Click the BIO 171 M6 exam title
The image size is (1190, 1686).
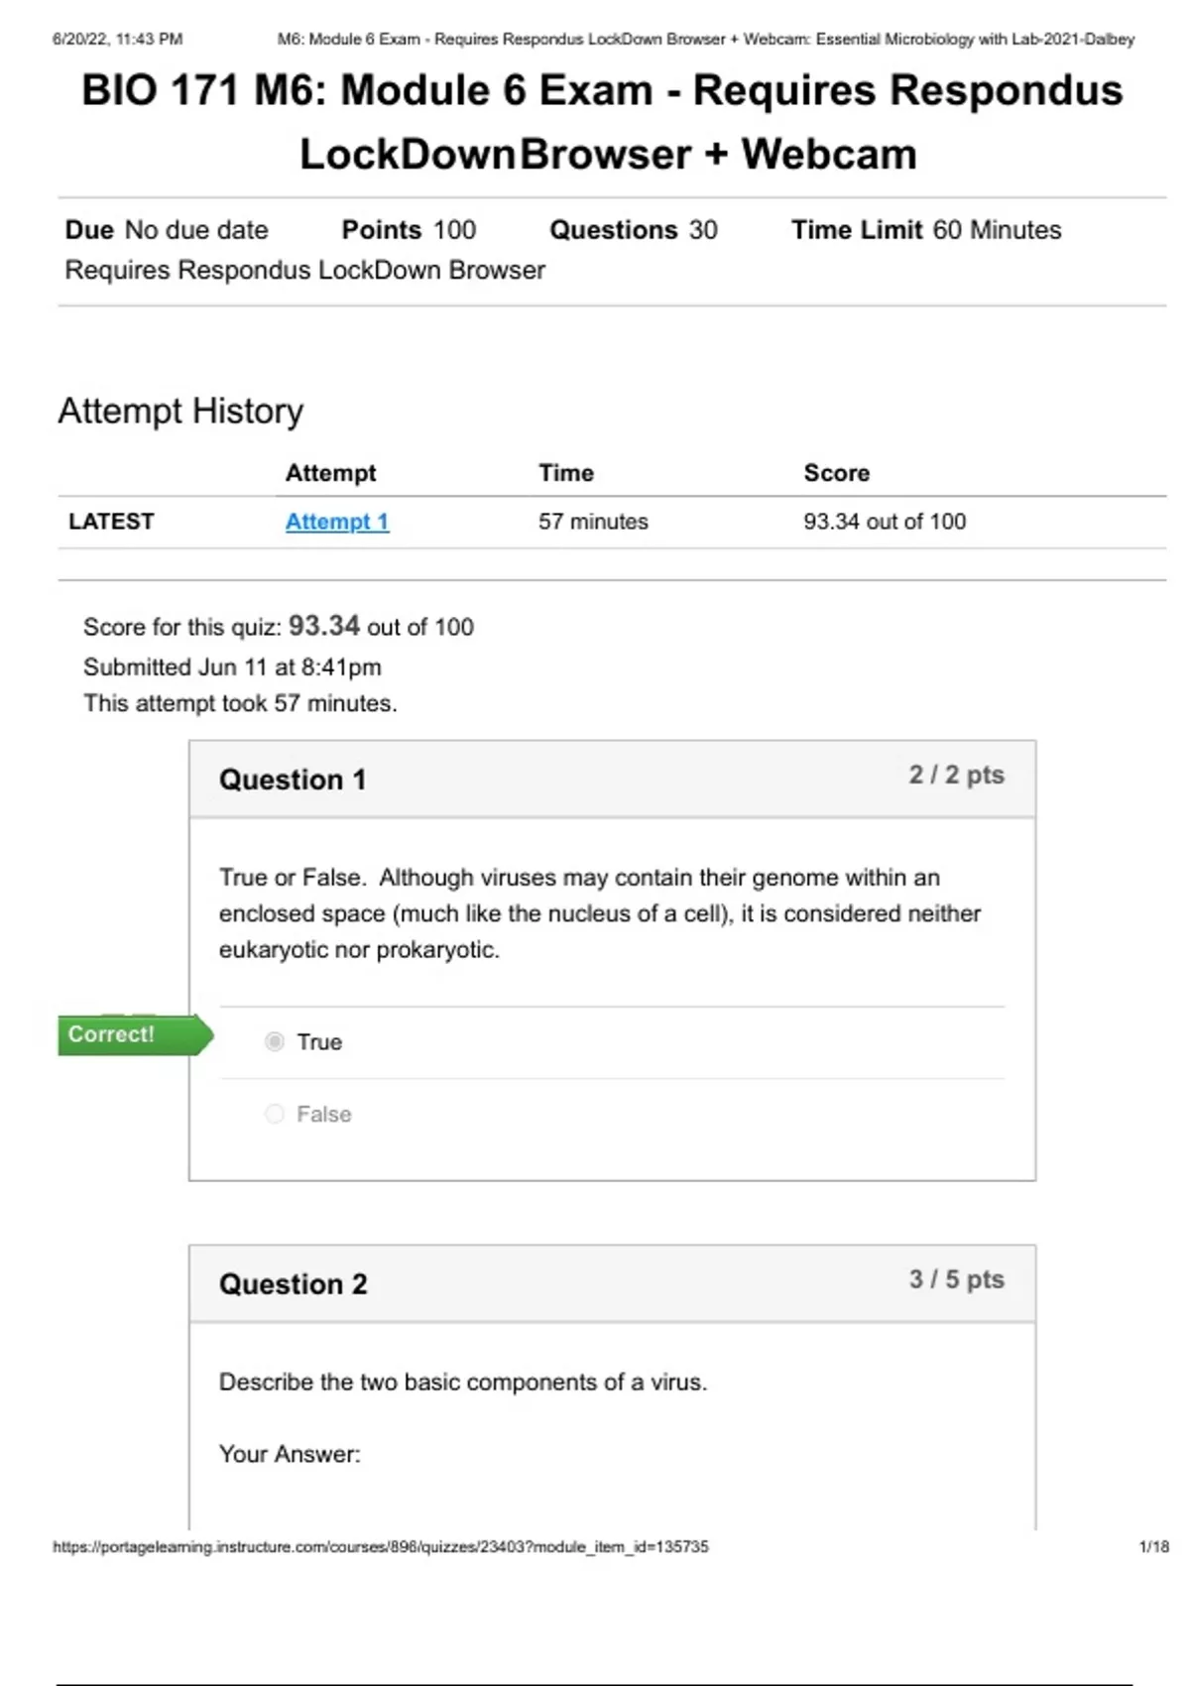(602, 121)
